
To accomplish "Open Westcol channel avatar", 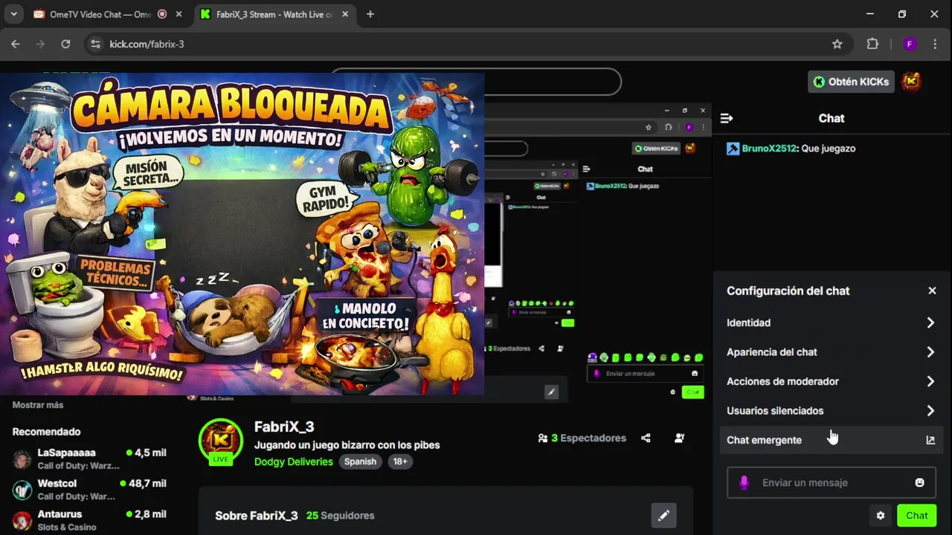I will pos(22,489).
